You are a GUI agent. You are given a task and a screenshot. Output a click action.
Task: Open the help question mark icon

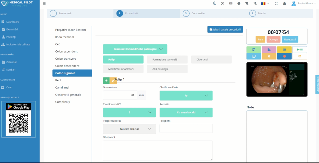pyautogui.click(x=239, y=3)
